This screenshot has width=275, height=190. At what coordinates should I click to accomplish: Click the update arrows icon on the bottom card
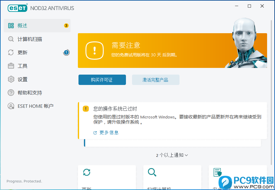[87, 172]
